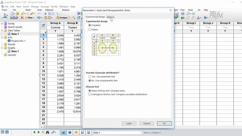This screenshot has width=242, height=136.
Task: Open the Undo dropdown arrow
Action: pyautogui.click(x=41, y=18)
